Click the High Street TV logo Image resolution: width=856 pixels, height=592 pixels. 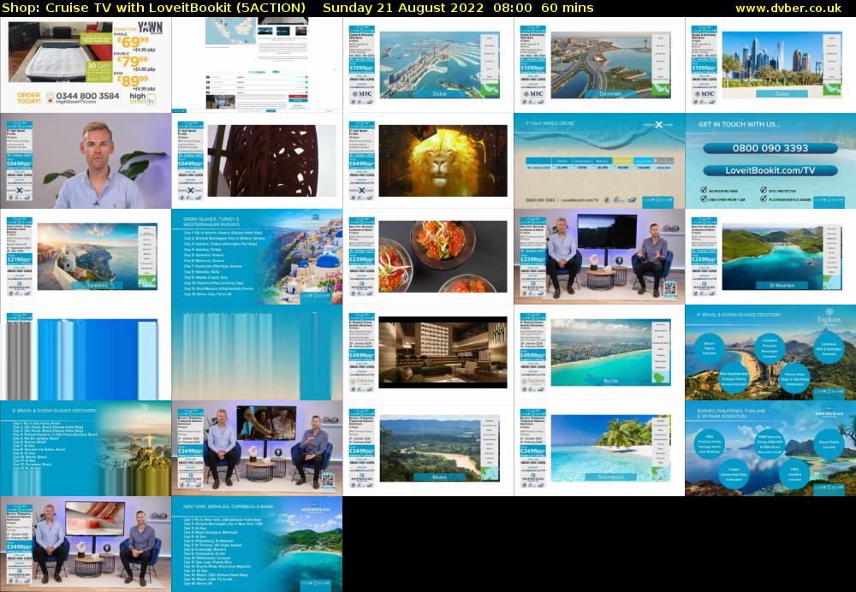coord(142,98)
